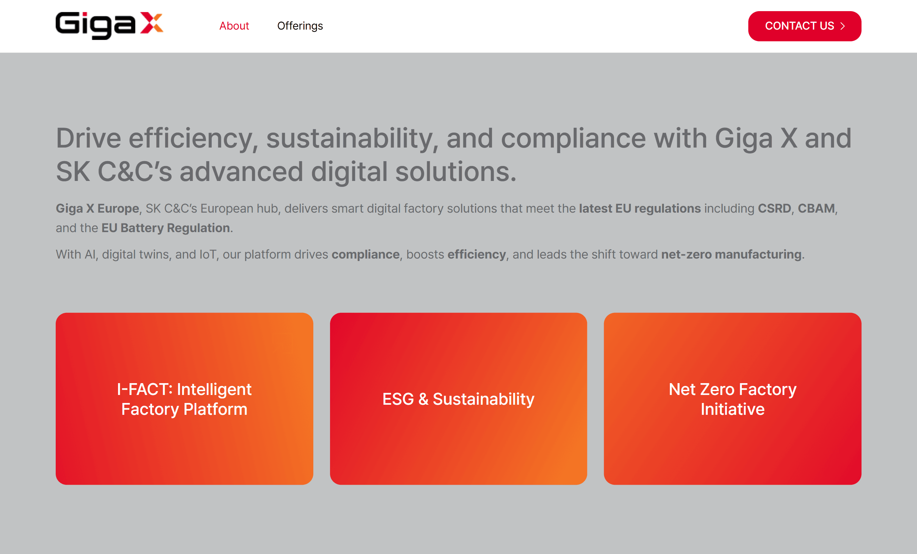Open the Offerings menu item
The width and height of the screenshot is (917, 554).
click(300, 26)
